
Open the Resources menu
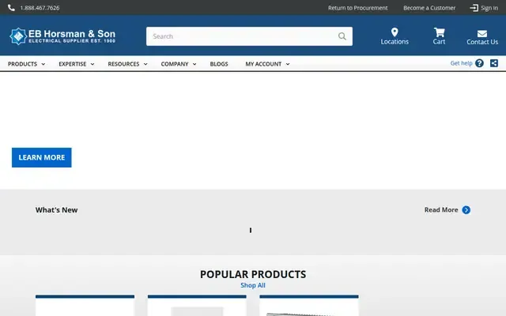coord(123,64)
